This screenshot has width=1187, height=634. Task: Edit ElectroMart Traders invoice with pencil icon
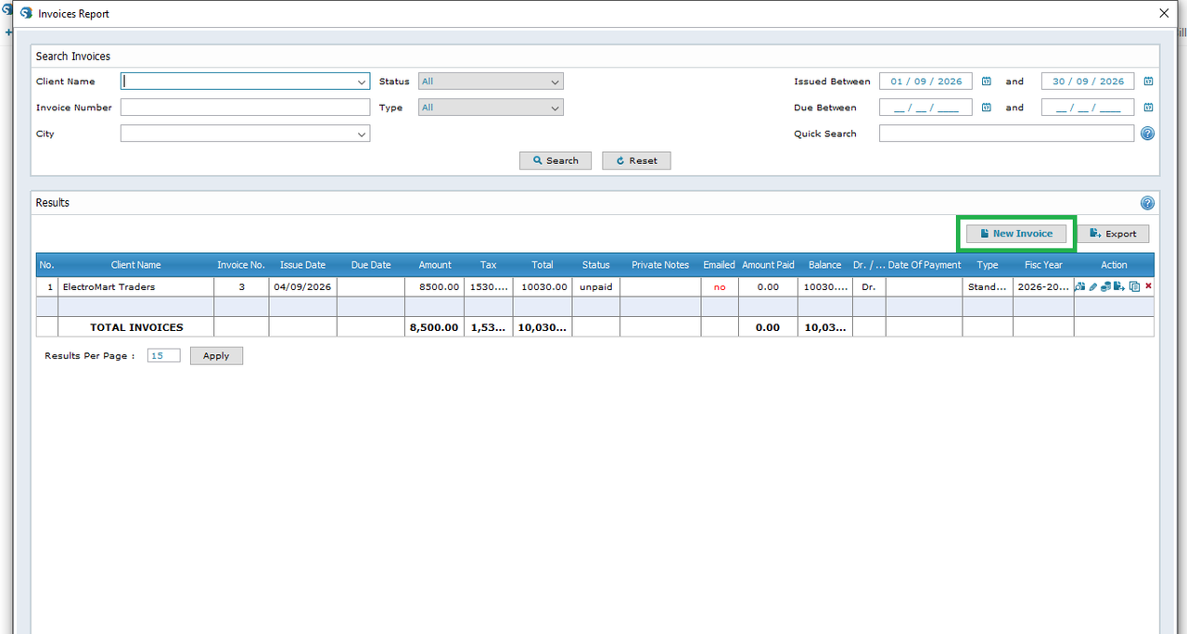pos(1093,286)
